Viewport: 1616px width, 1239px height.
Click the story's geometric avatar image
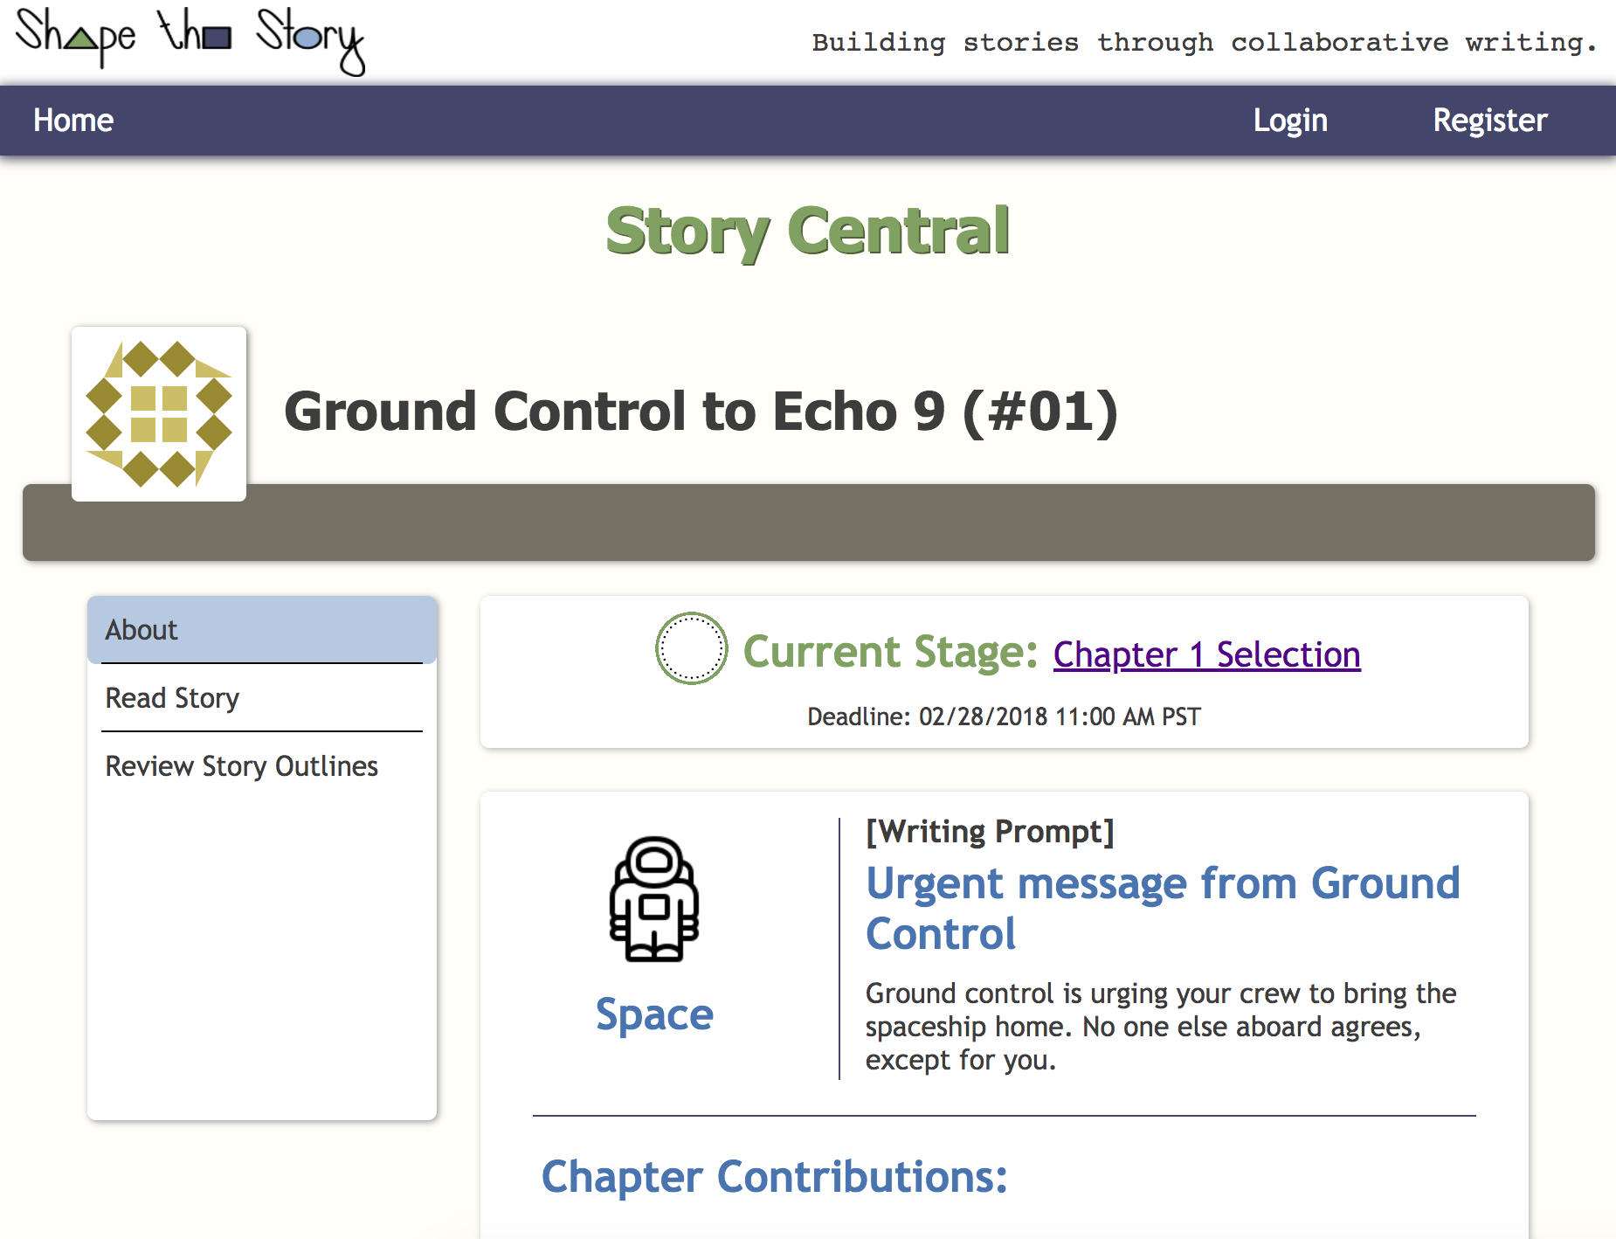pyautogui.click(x=159, y=414)
